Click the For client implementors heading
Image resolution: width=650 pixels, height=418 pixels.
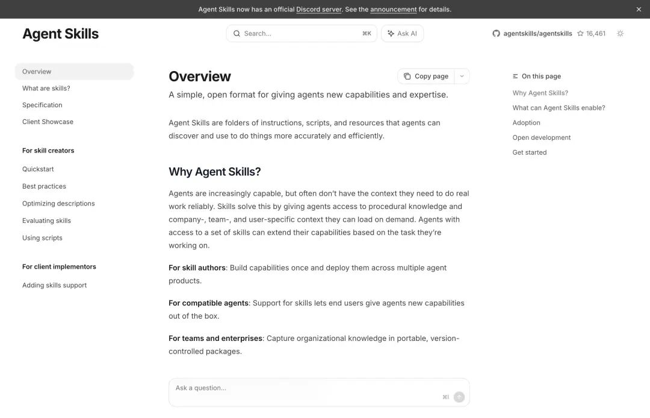[x=59, y=267]
